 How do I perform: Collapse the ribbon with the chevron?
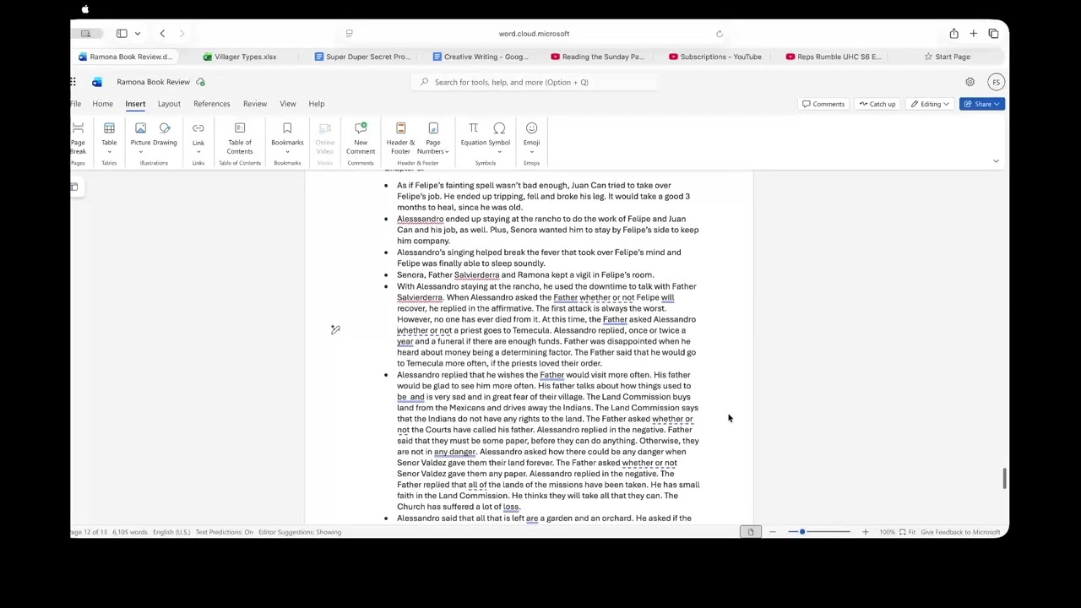996,161
